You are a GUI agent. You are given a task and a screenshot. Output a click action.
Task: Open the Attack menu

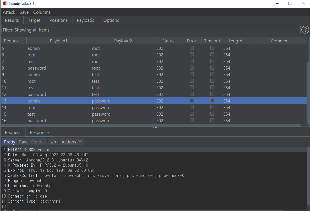coord(9,12)
